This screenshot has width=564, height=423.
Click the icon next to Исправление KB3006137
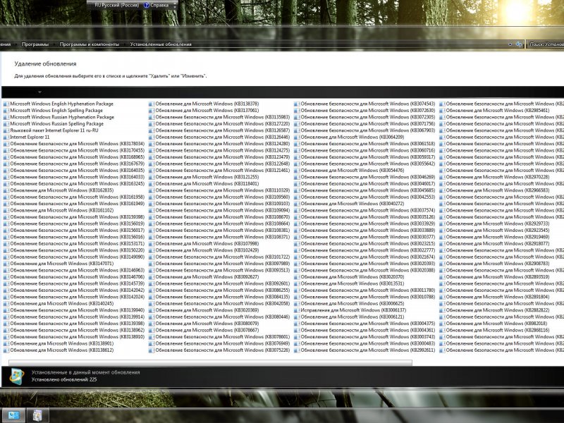pos(297,310)
